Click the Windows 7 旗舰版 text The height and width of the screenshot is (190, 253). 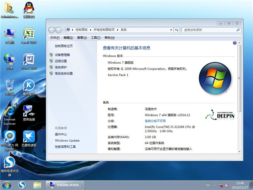pos(121,63)
